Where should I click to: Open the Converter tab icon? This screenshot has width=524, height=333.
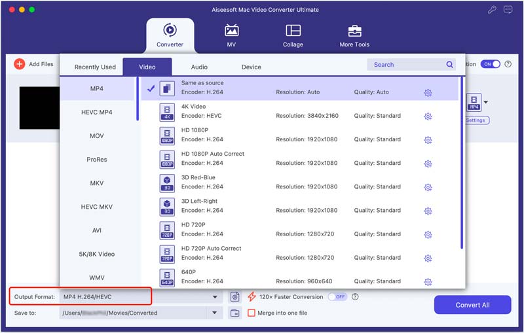pyautogui.click(x=170, y=30)
